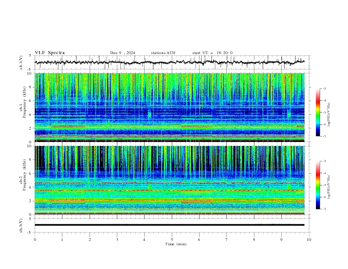Click the ch.1 "Frequency (kHz)" axis label
Image resolution: width=348 pixels, height=269 pixels.
(x=25, y=102)
